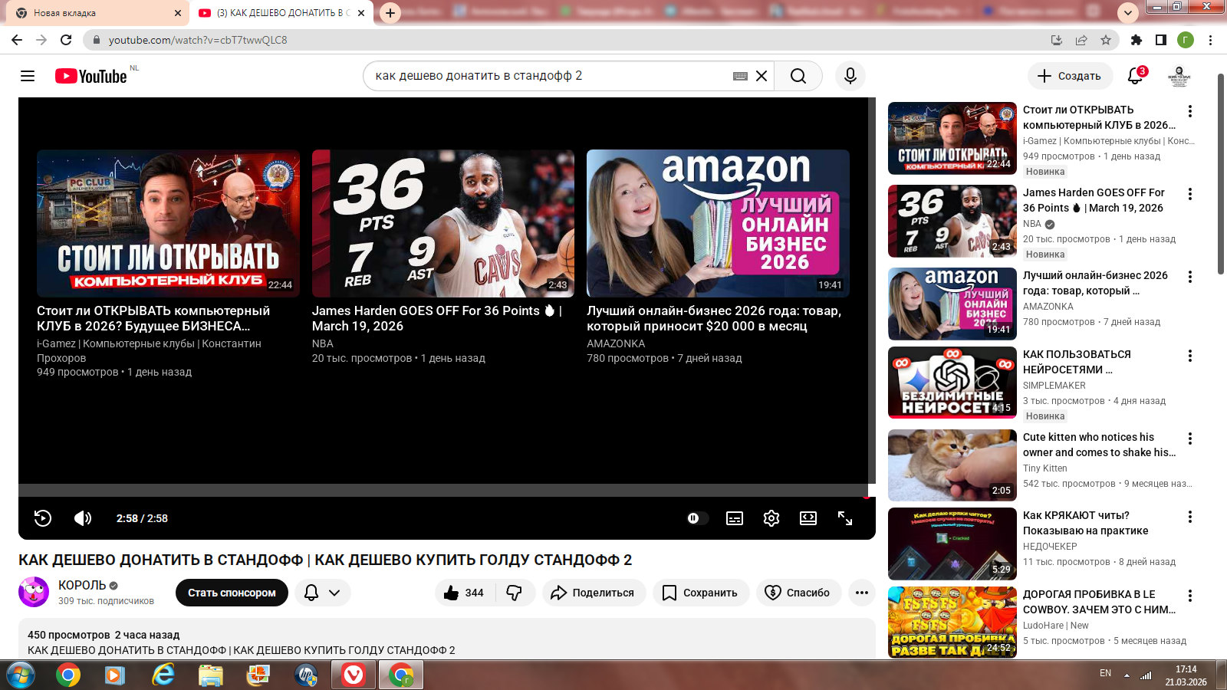Open options for Как КРЯКАЮТ читы video
This screenshot has width=1227, height=690.
pyautogui.click(x=1190, y=517)
